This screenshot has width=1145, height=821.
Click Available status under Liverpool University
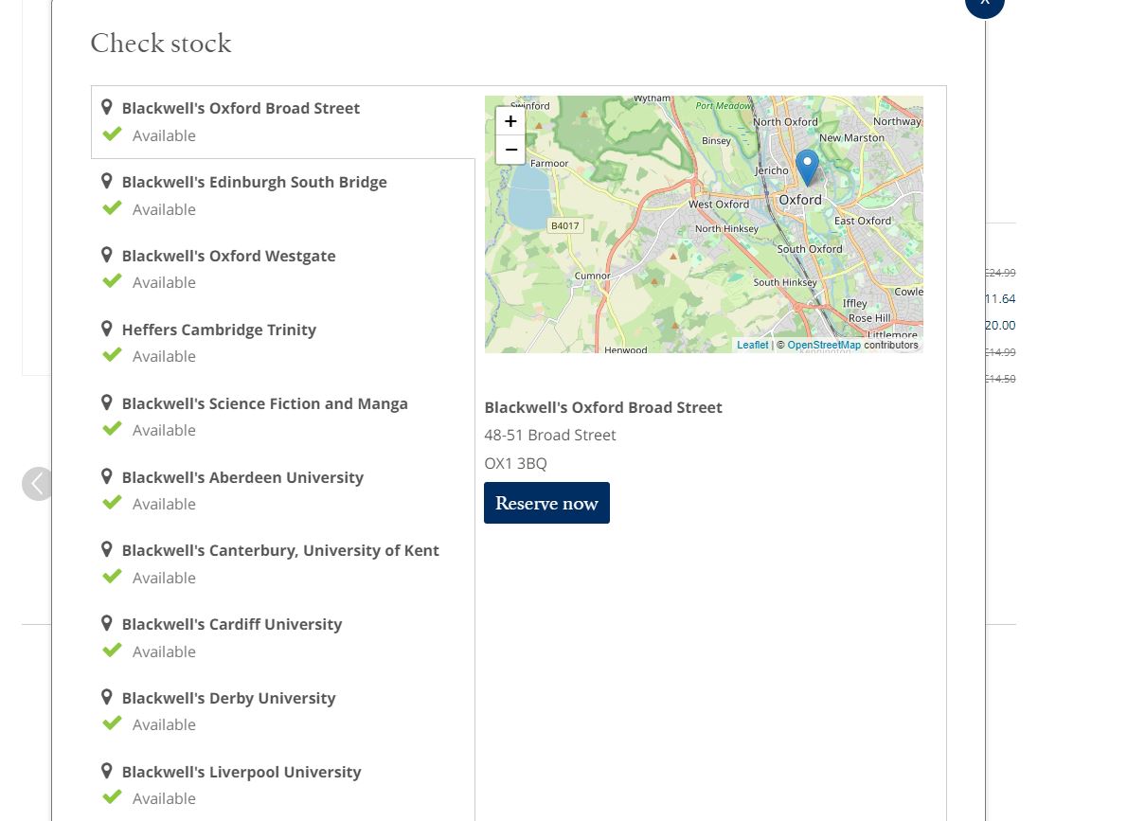pos(164,798)
